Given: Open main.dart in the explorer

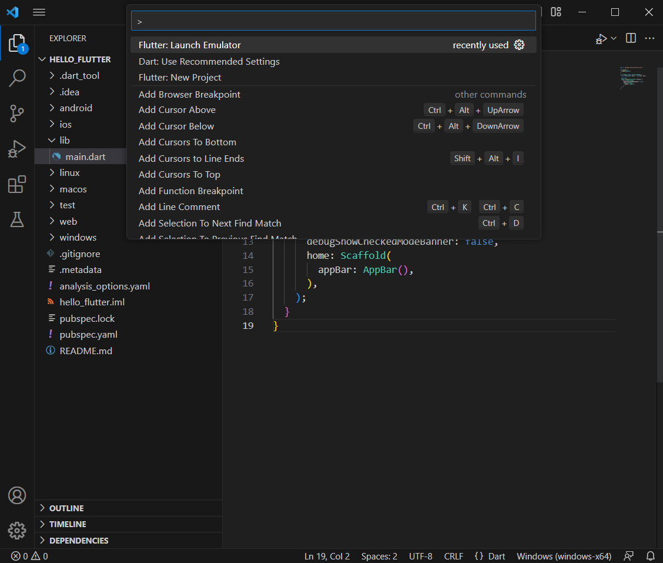Looking at the screenshot, I should 81,156.
